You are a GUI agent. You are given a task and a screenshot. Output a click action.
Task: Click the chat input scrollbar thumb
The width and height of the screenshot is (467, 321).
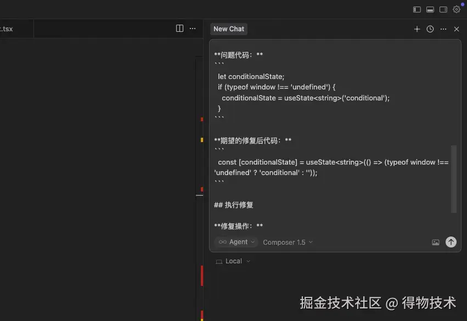click(x=454, y=179)
